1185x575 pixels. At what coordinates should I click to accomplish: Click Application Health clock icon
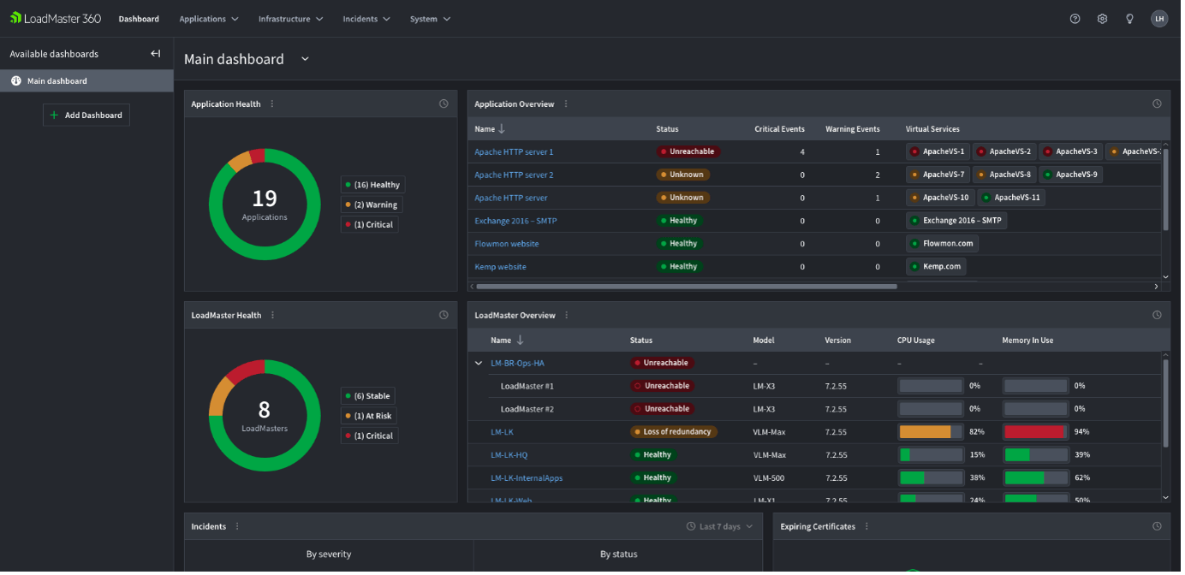[445, 104]
